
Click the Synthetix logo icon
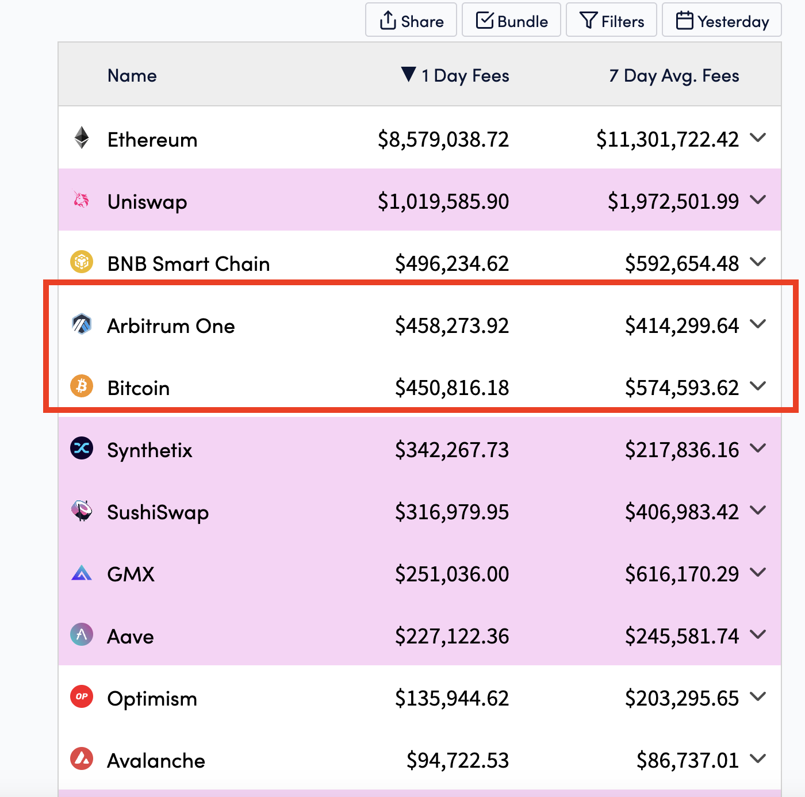click(x=82, y=448)
